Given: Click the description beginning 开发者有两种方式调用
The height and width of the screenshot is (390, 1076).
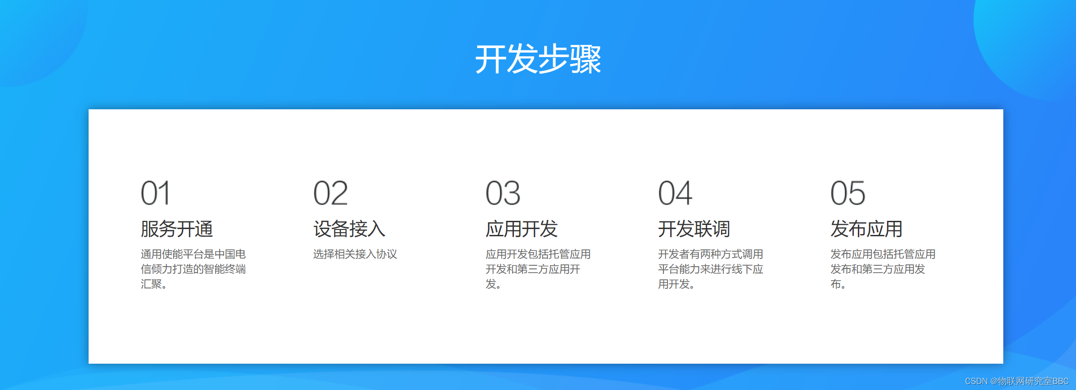Looking at the screenshot, I should coord(711,269).
